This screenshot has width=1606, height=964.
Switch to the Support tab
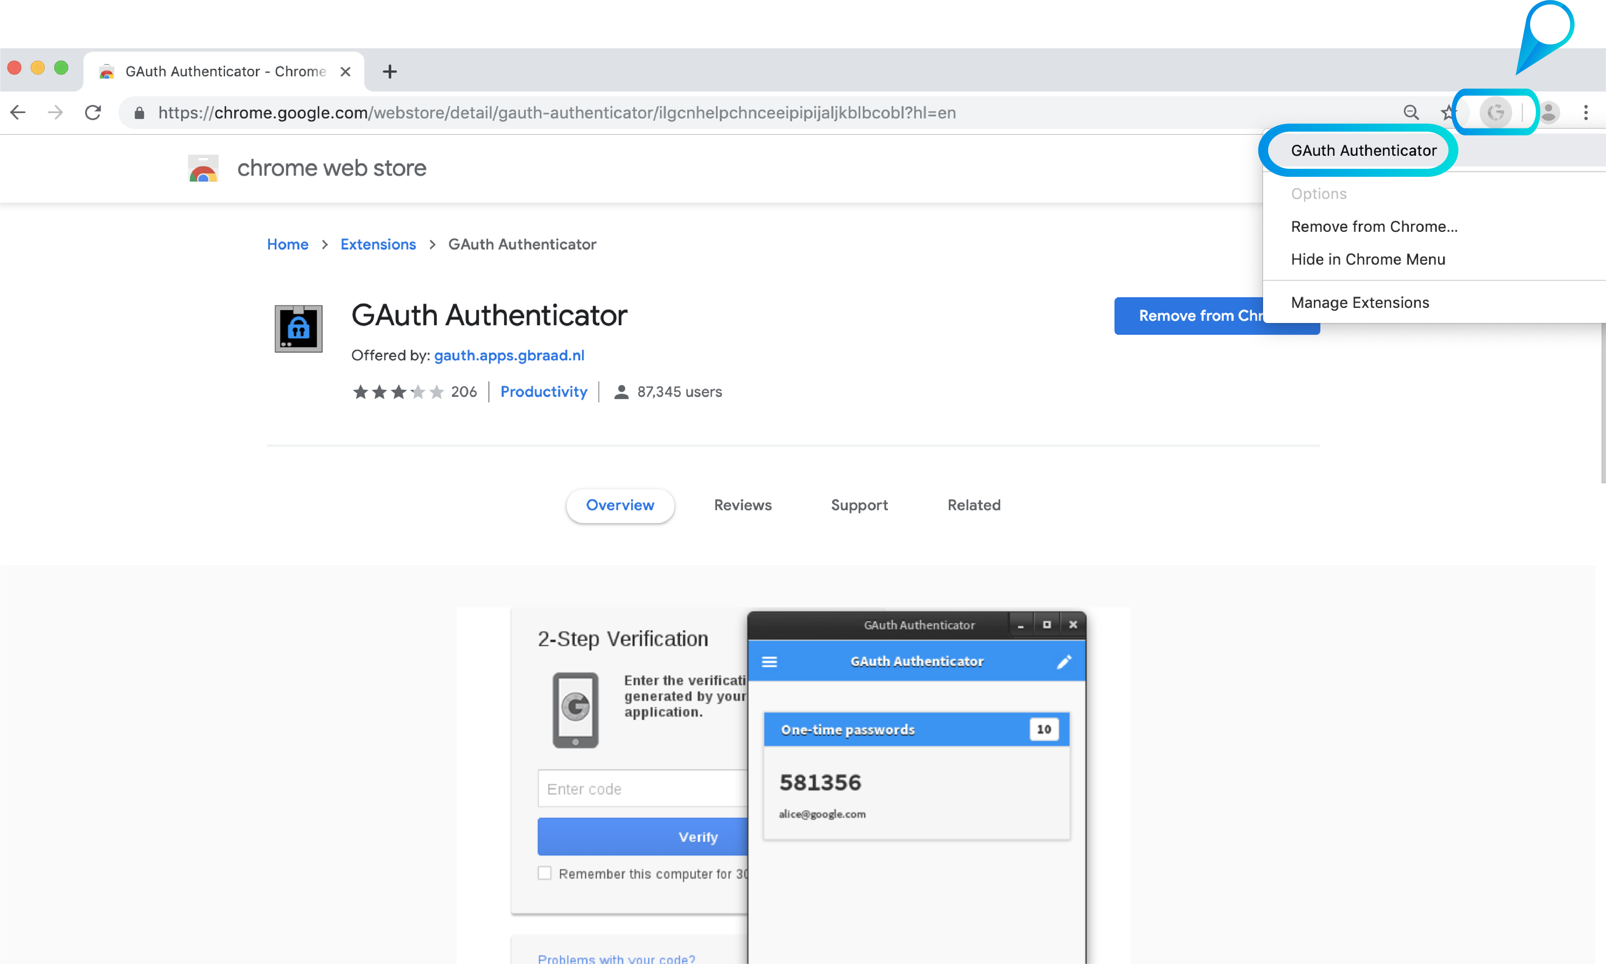click(x=859, y=505)
